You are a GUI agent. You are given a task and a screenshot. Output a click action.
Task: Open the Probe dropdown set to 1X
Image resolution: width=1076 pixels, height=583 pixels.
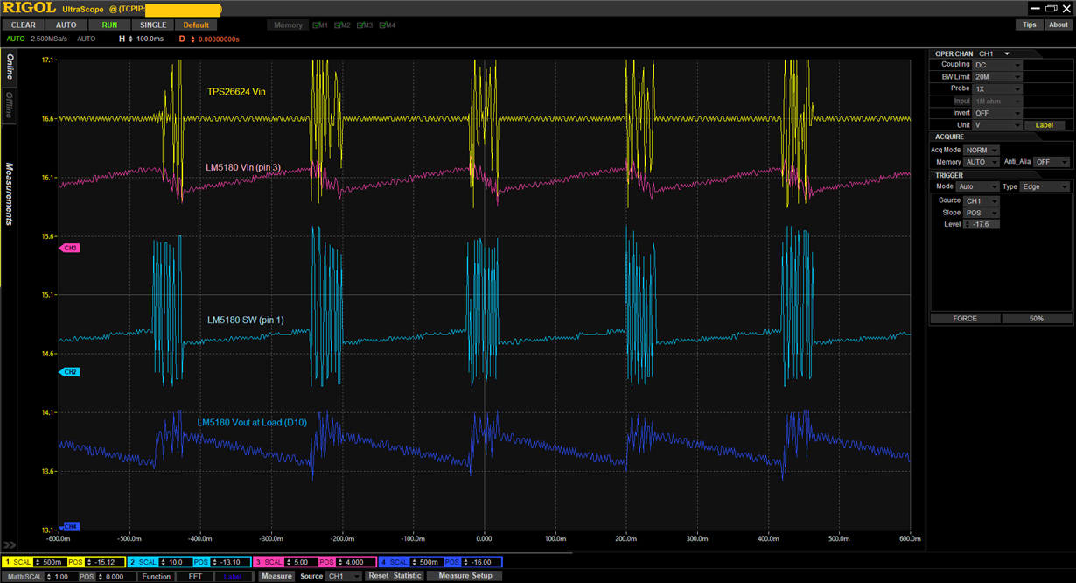[997, 89]
